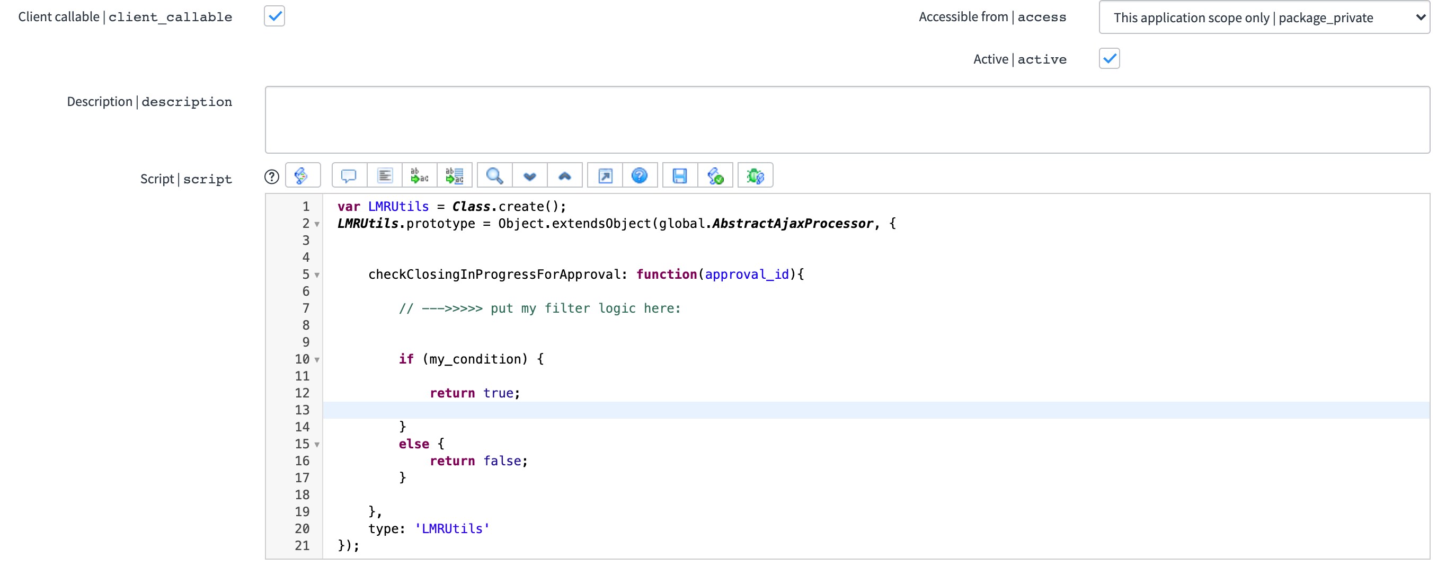The image size is (1437, 566).
Task: Start the script debugger
Action: tap(755, 175)
